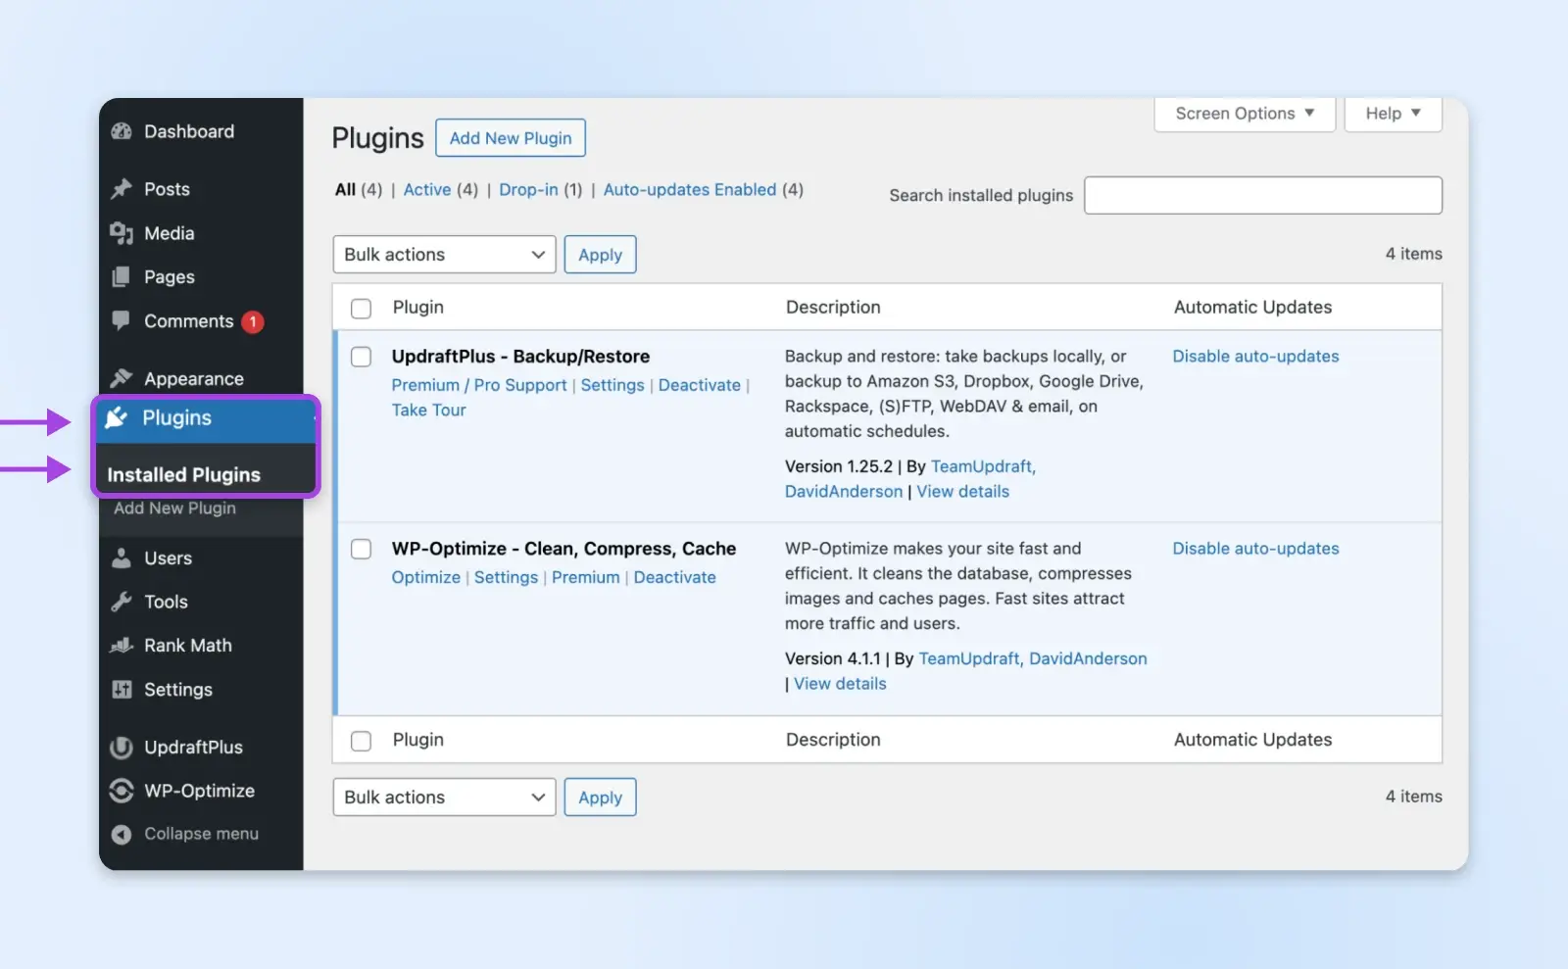Click the Dashboard gauge icon in sidebar

(x=122, y=131)
